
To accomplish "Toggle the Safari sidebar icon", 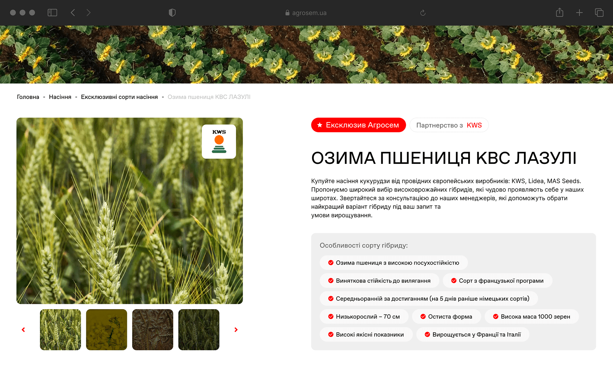I will tap(52, 13).
